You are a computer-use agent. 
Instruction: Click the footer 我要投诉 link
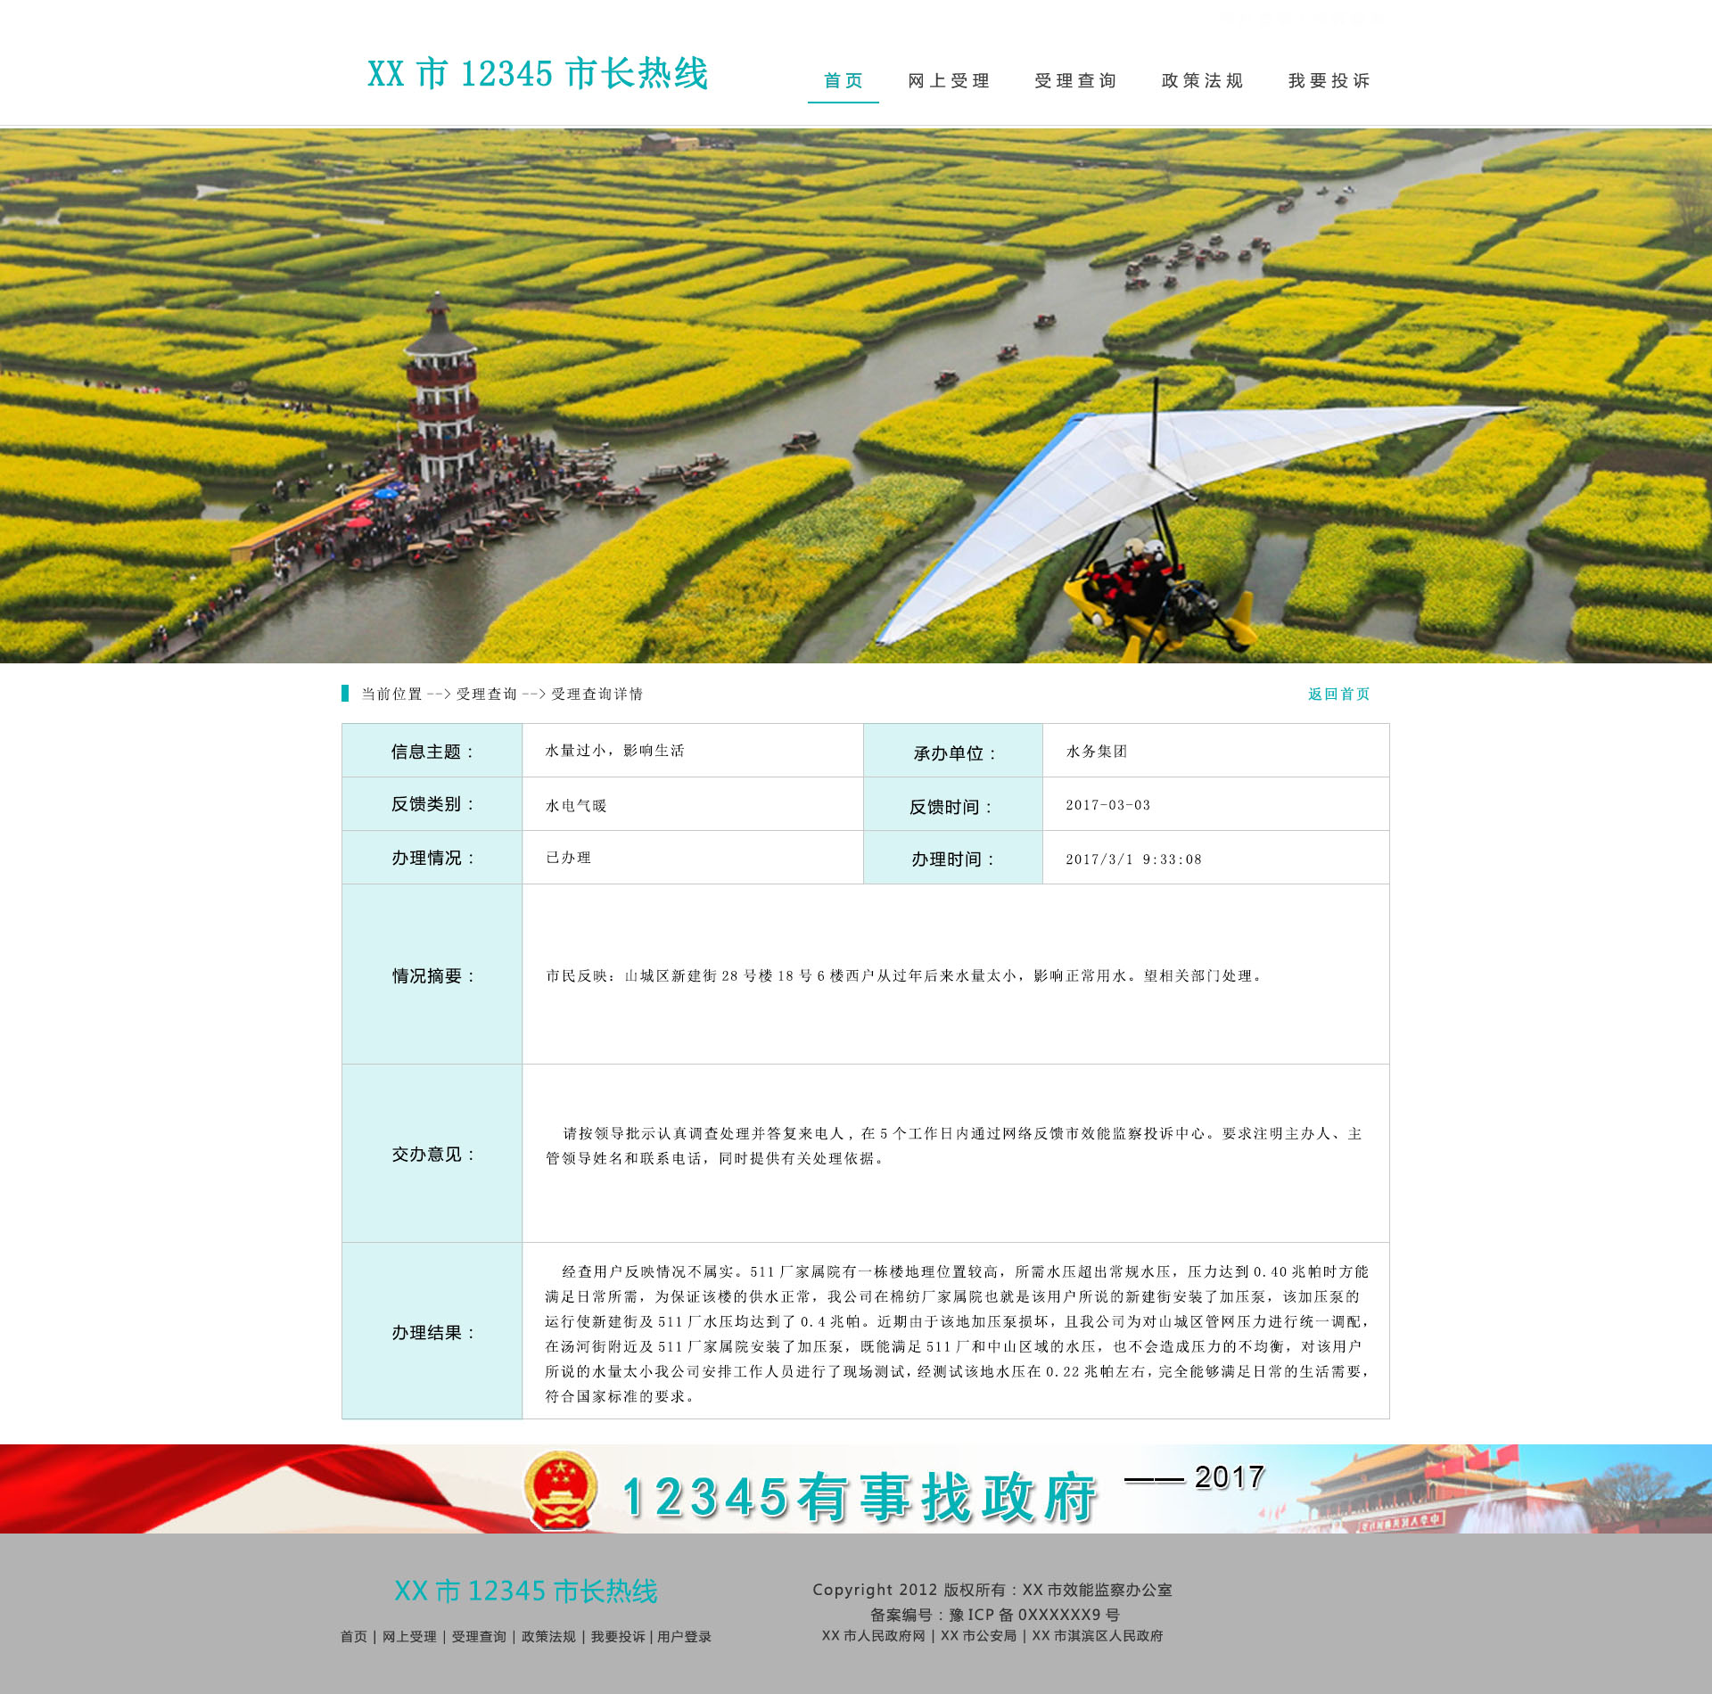point(618,1637)
